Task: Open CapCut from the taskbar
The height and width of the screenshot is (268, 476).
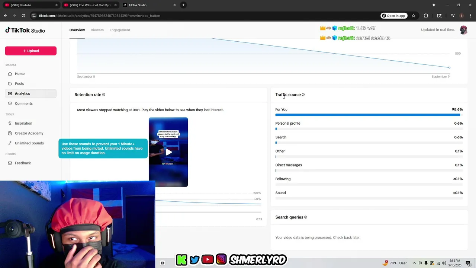Action: click(x=163, y=263)
